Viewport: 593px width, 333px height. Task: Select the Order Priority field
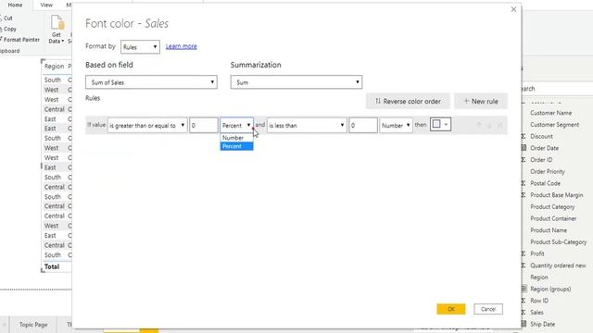(x=548, y=171)
